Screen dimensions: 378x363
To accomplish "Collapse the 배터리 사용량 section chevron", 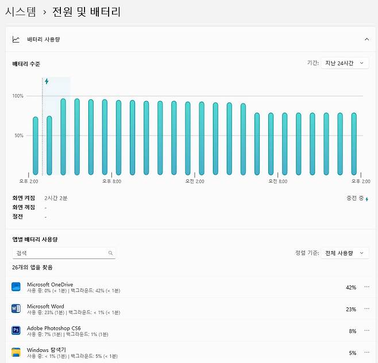I will pyautogui.click(x=367, y=40).
